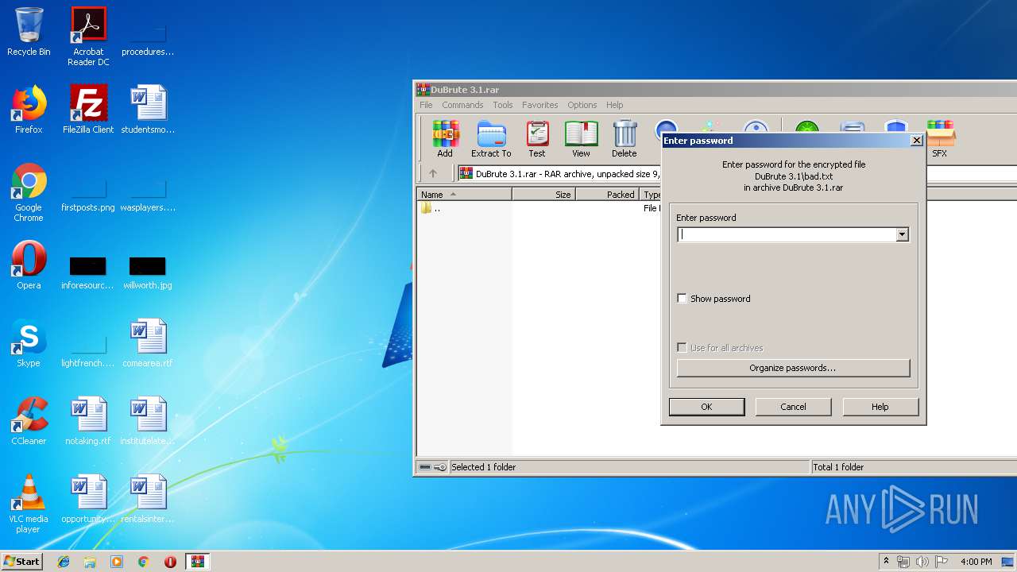The image size is (1017, 572).
Task: Click drive icon in WinRAR status bar
Action: click(425, 467)
